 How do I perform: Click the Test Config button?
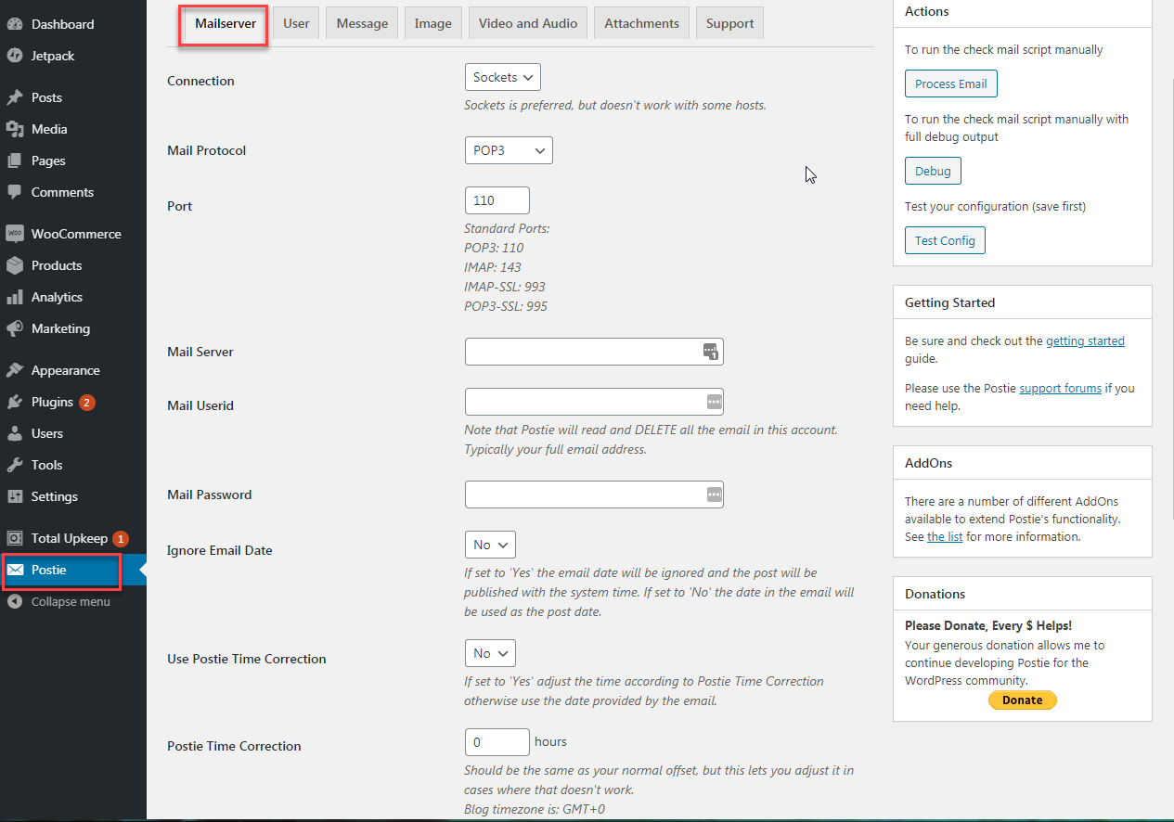(x=945, y=240)
